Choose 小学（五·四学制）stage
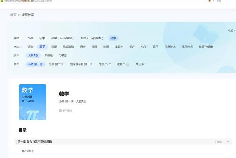 [62, 38]
